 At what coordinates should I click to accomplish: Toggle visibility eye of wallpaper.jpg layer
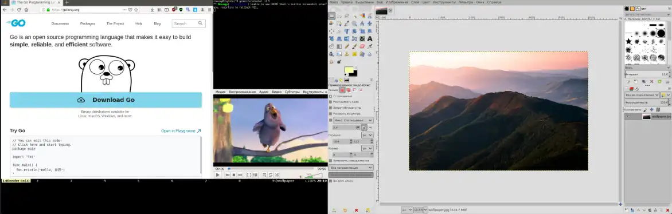628,116
